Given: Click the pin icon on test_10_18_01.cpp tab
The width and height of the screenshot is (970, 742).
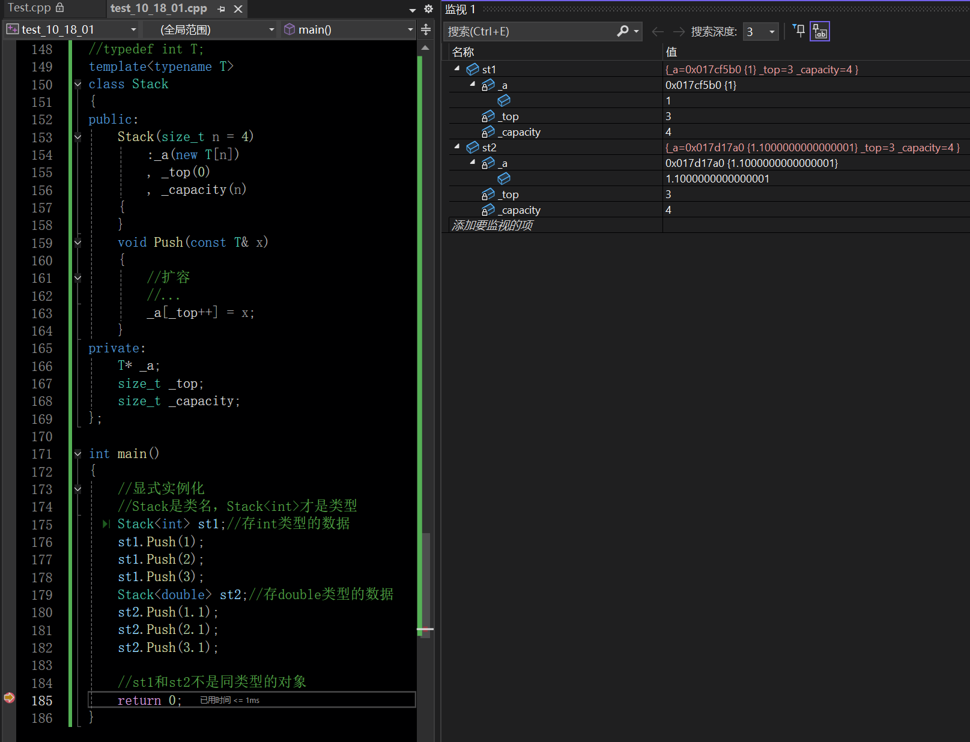Looking at the screenshot, I should click(x=222, y=9).
